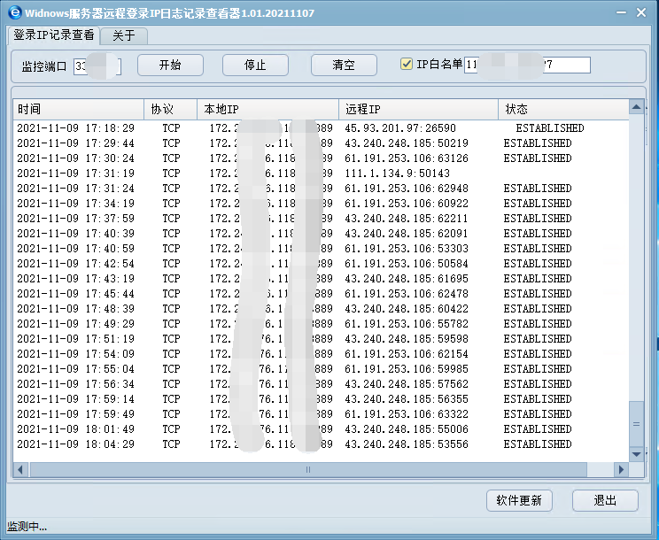Start monitoring with 开始 button

point(170,66)
